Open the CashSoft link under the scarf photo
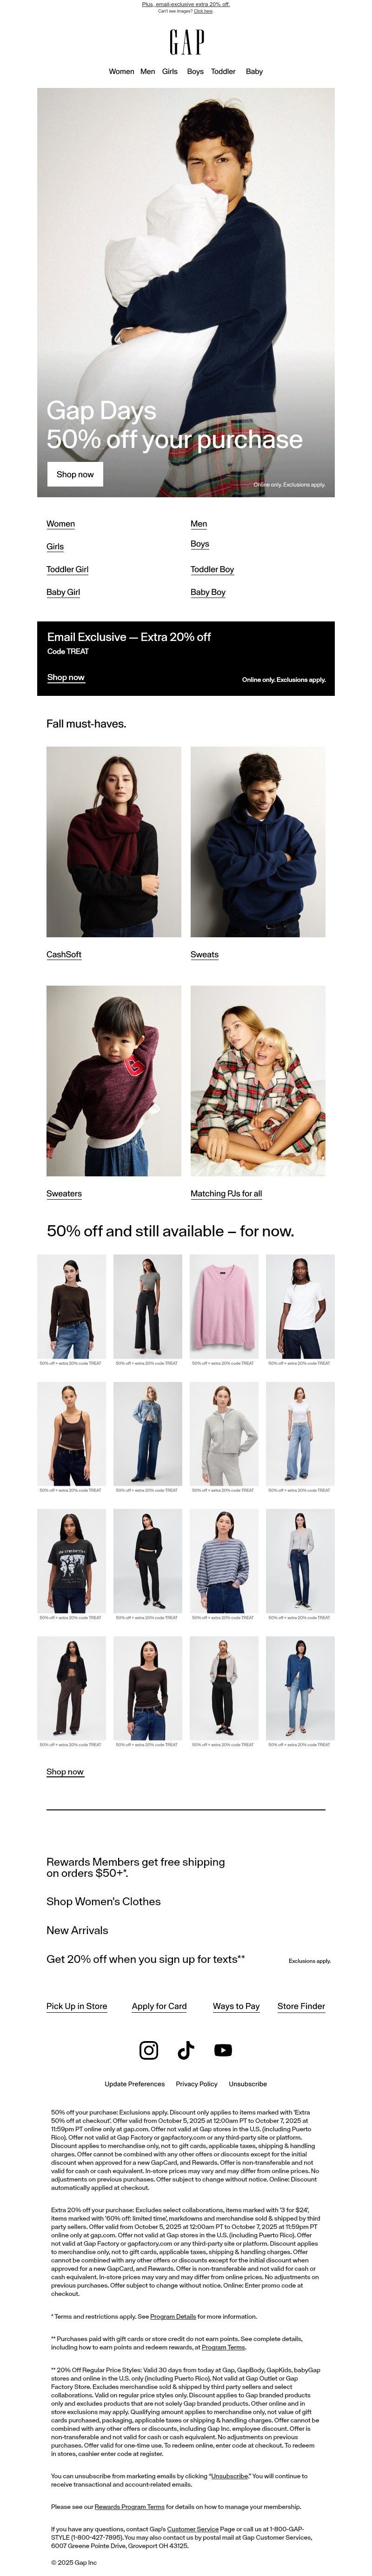372x2576 pixels. [64, 954]
